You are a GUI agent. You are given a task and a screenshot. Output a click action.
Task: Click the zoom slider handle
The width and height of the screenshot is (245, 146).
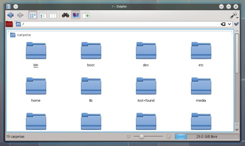[141, 136]
